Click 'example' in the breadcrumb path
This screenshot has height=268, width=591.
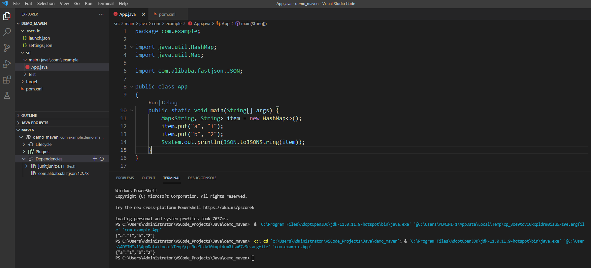[x=174, y=23]
